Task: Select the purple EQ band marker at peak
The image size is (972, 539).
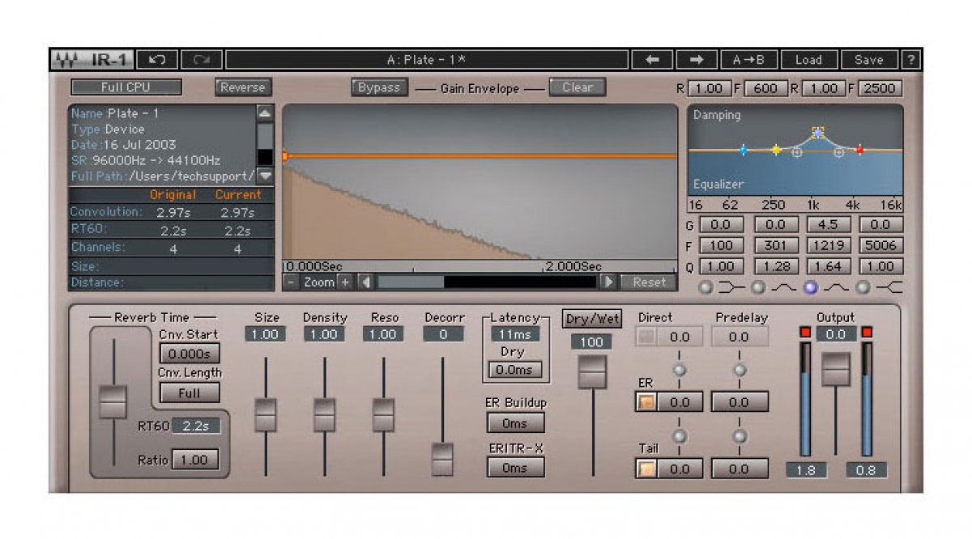Action: [x=818, y=132]
